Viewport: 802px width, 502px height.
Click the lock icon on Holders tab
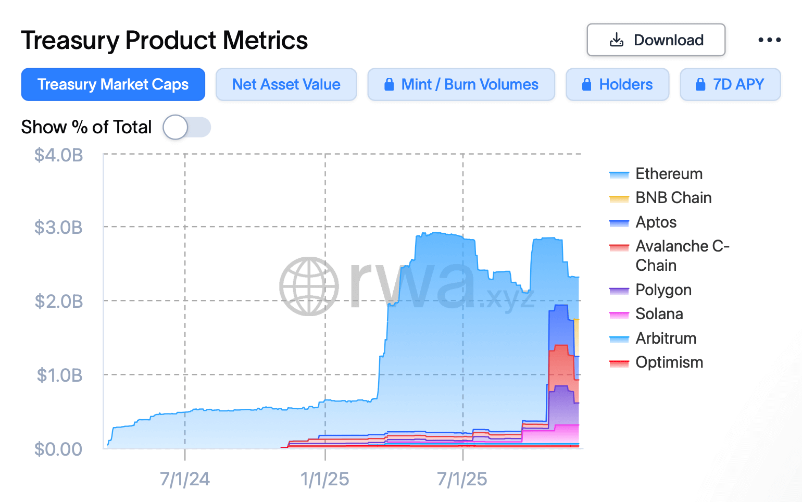586,84
